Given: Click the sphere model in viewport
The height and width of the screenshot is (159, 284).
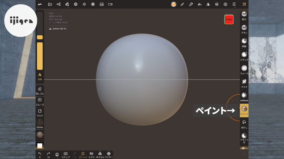Looking at the screenshot, I should [x=142, y=79].
